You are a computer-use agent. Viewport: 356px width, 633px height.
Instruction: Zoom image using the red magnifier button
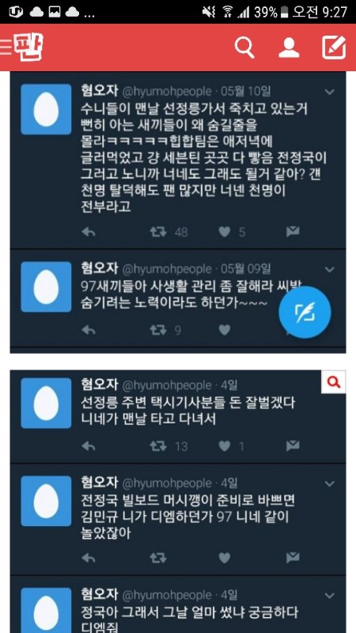(334, 381)
